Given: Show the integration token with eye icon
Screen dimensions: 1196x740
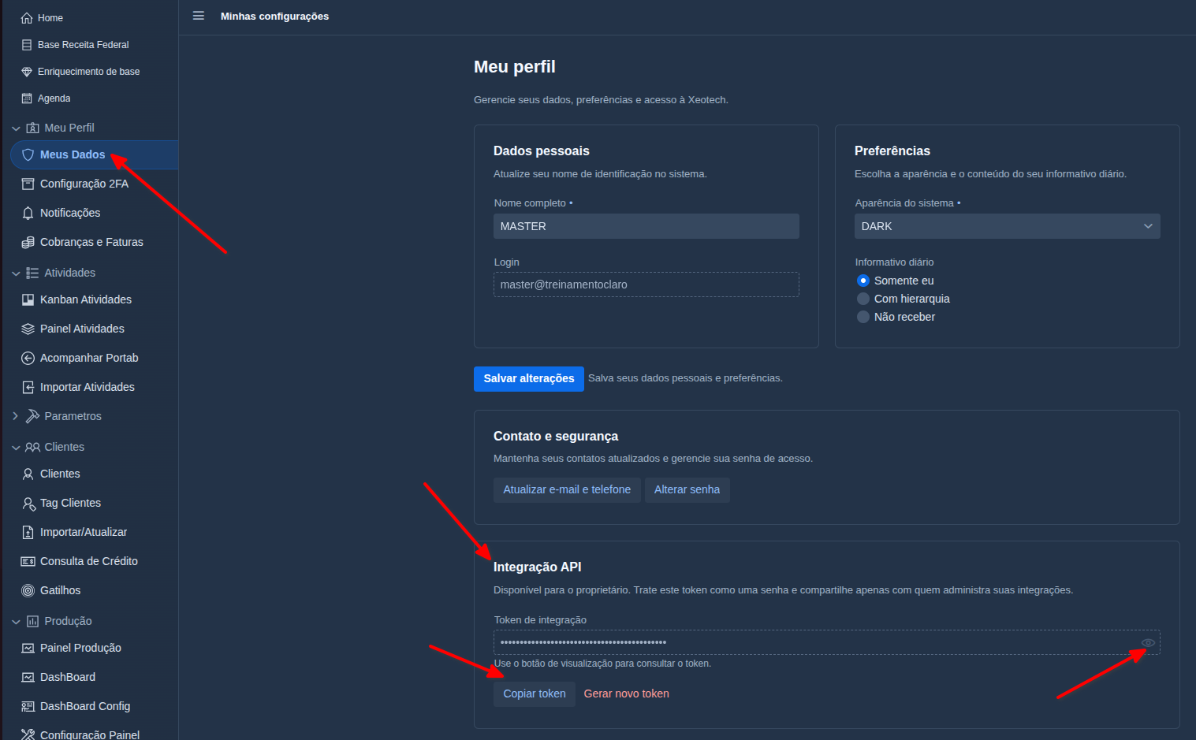Looking at the screenshot, I should 1148,643.
